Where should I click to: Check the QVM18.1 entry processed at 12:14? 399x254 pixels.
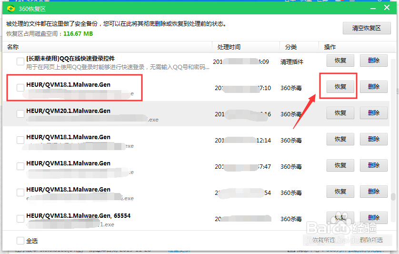20,140
